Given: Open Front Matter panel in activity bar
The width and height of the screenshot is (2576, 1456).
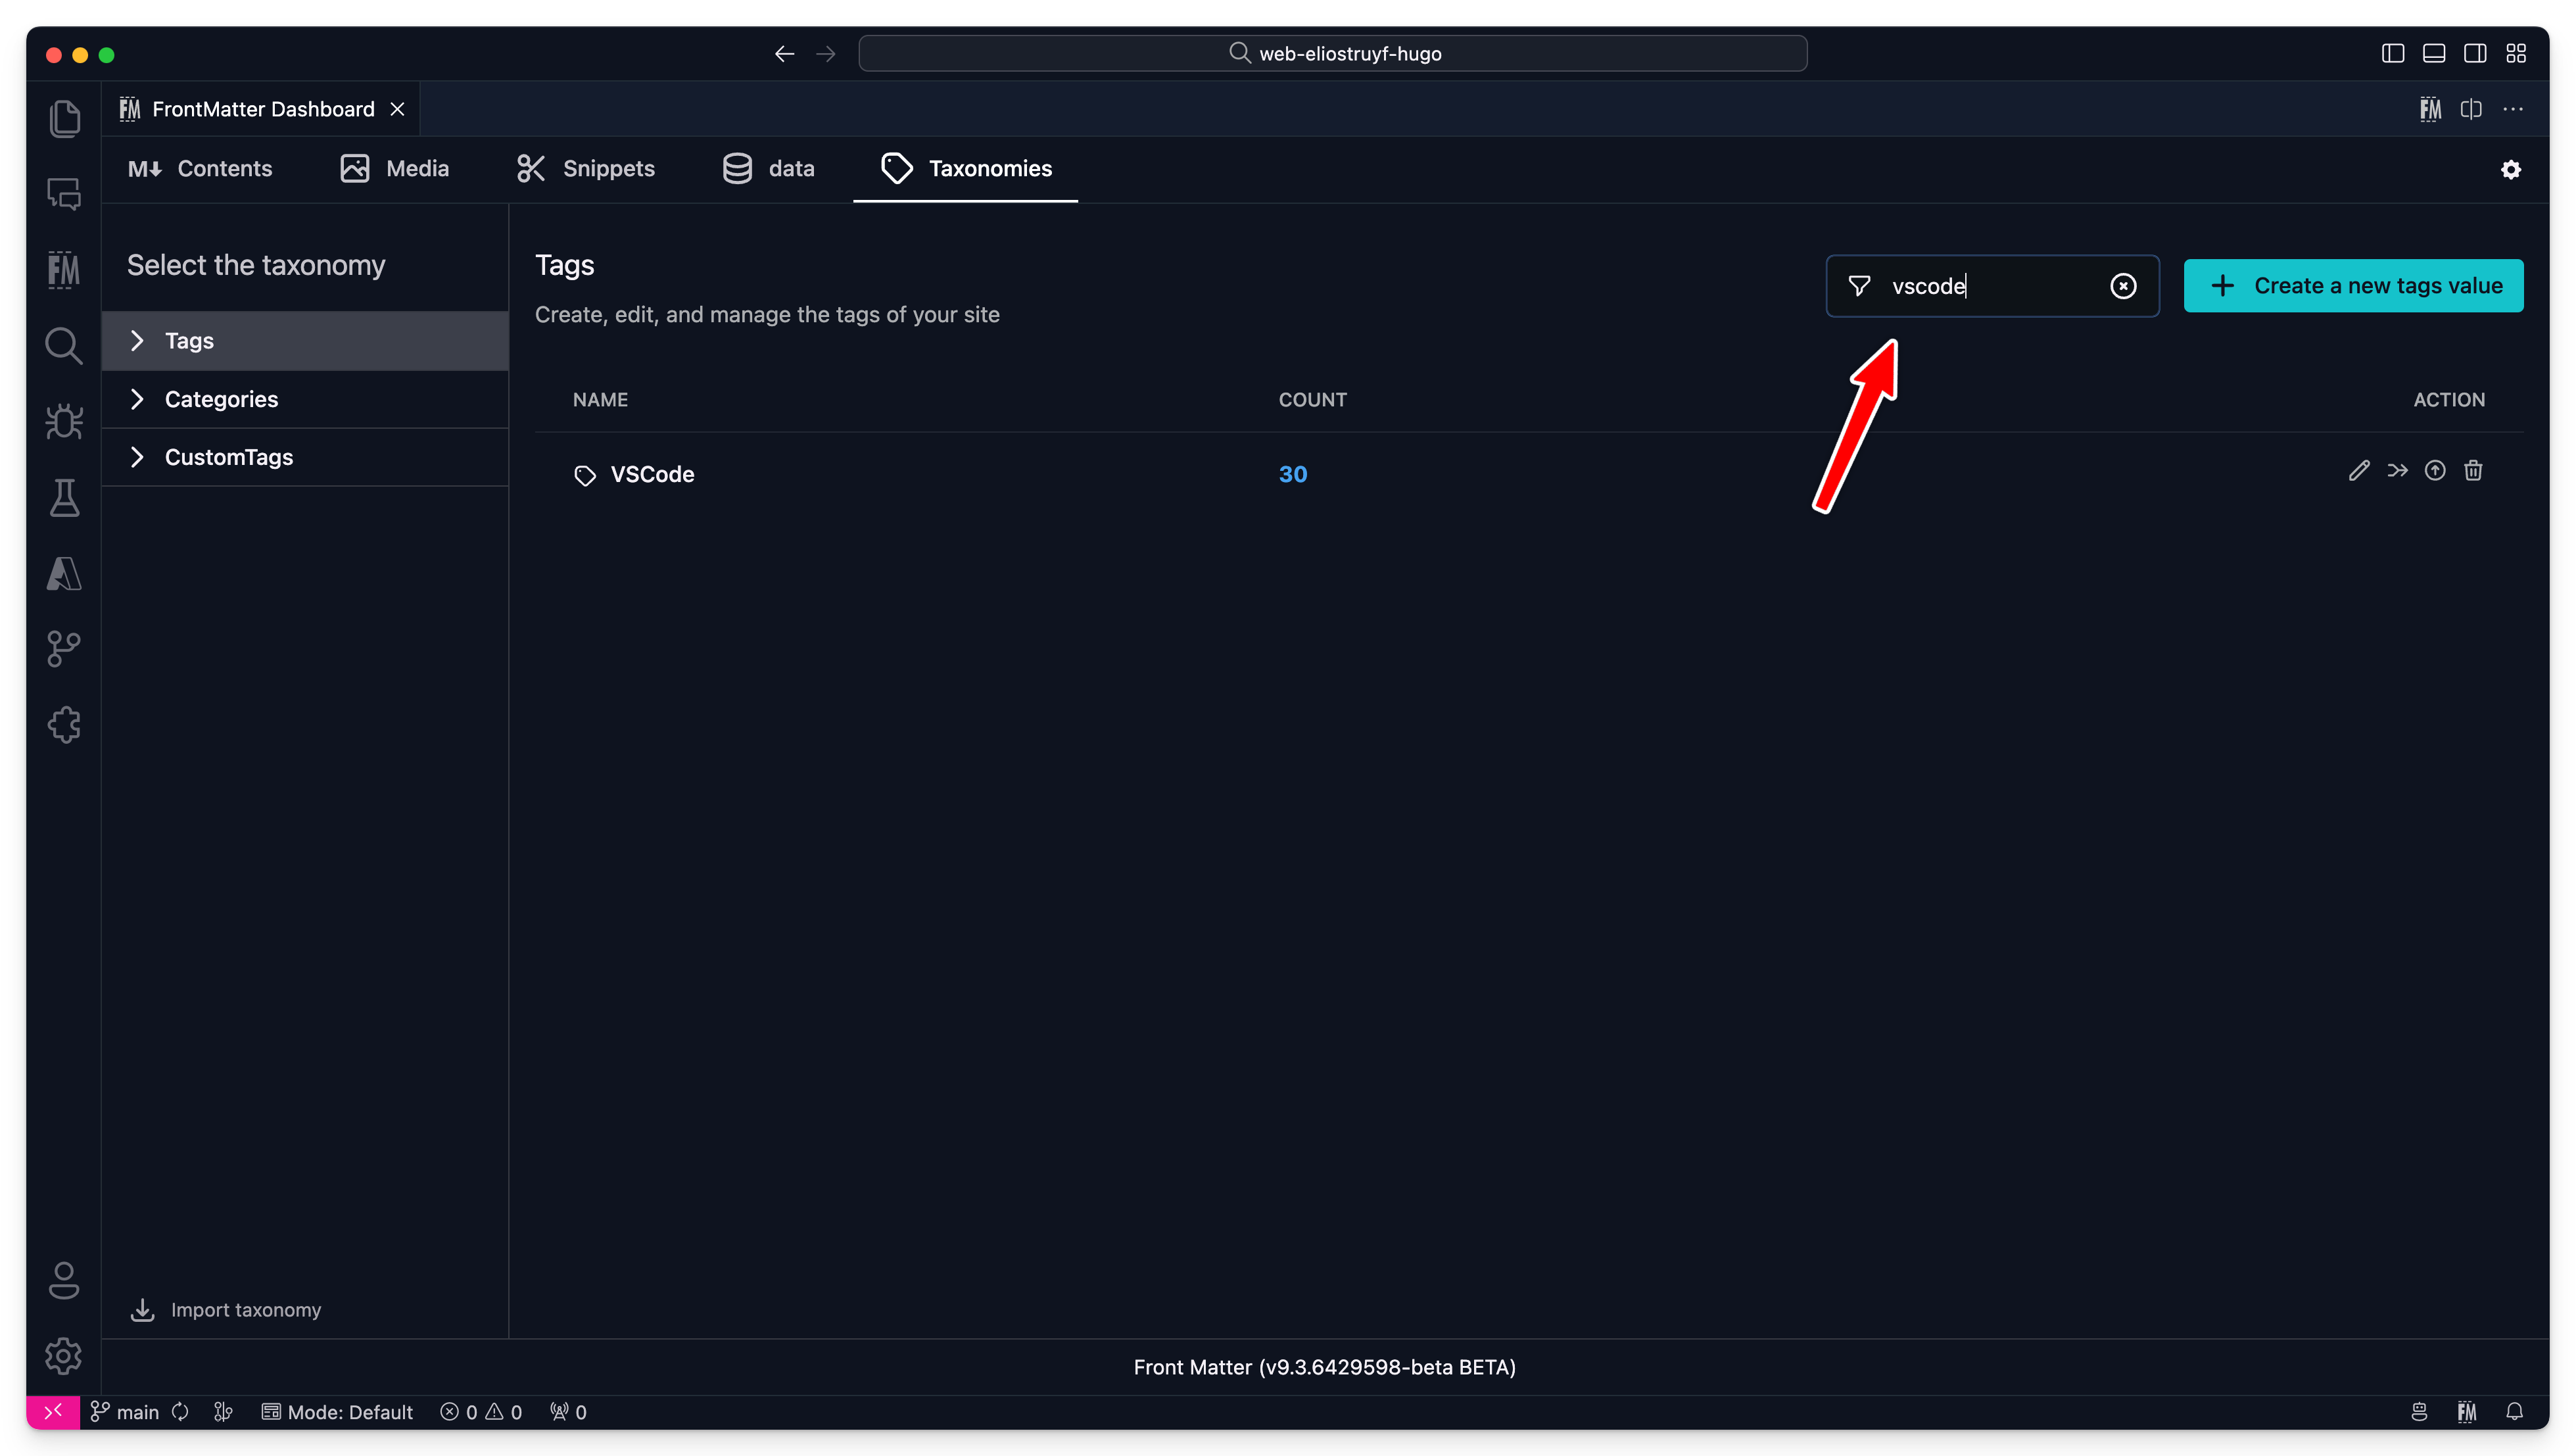Looking at the screenshot, I should (x=64, y=270).
